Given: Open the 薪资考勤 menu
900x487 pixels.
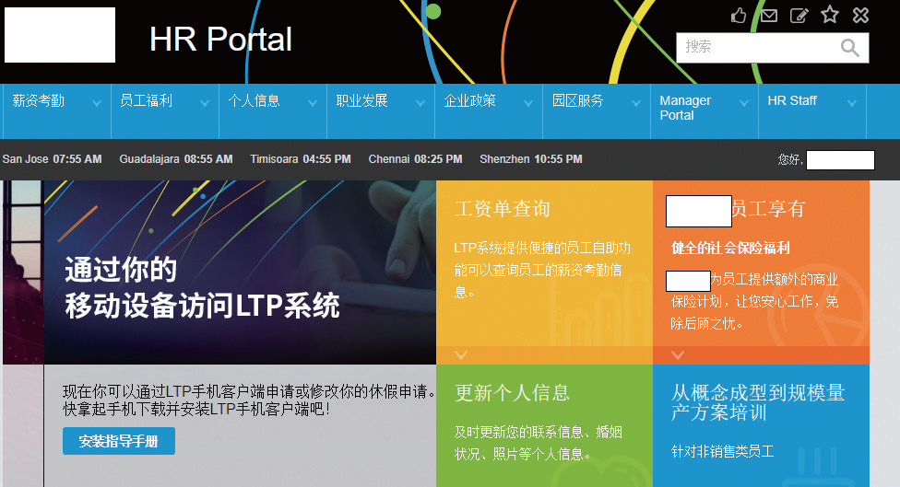Looking at the screenshot, I should (39, 101).
